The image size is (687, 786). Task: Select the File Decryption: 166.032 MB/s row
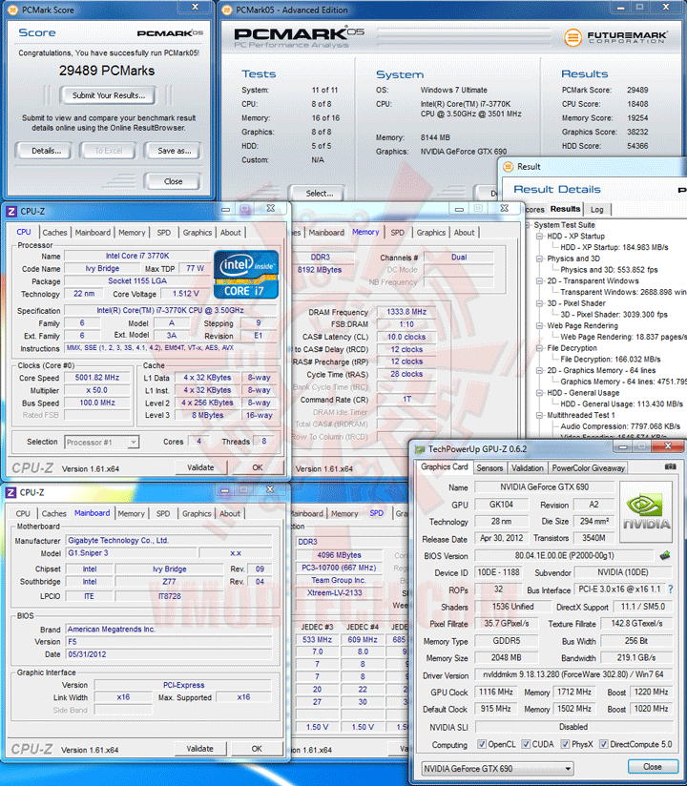click(611, 359)
